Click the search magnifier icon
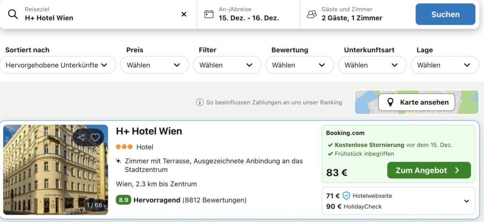The width and height of the screenshot is (484, 222). tap(13, 14)
